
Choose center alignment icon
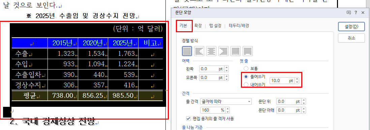(211, 51)
